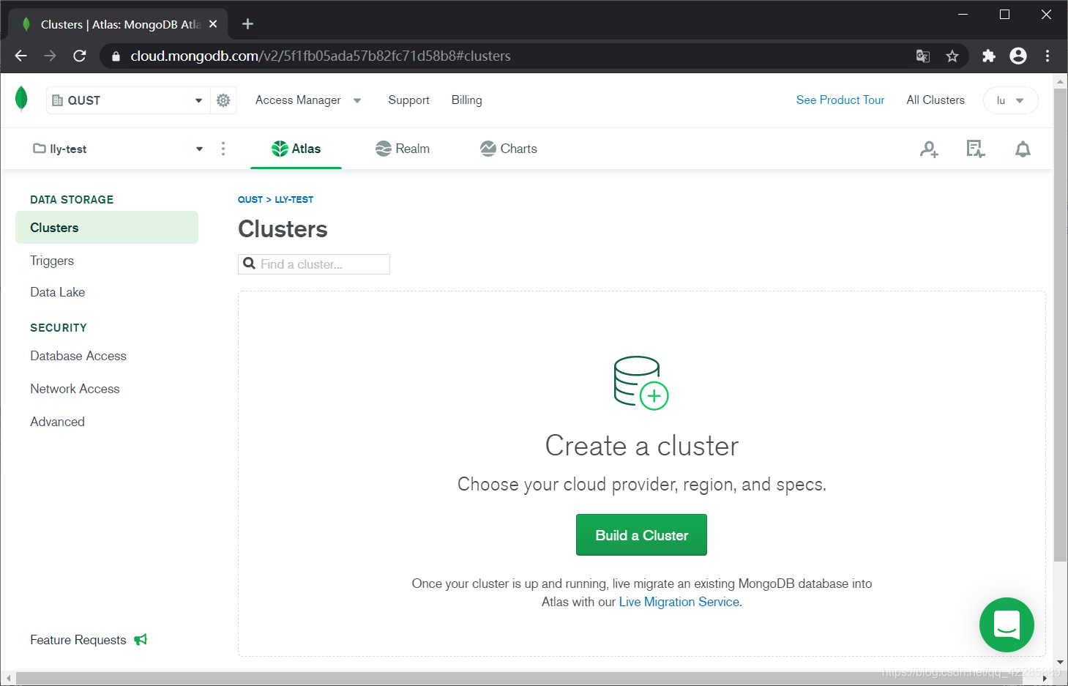Open Triggers in sidebar

52,261
